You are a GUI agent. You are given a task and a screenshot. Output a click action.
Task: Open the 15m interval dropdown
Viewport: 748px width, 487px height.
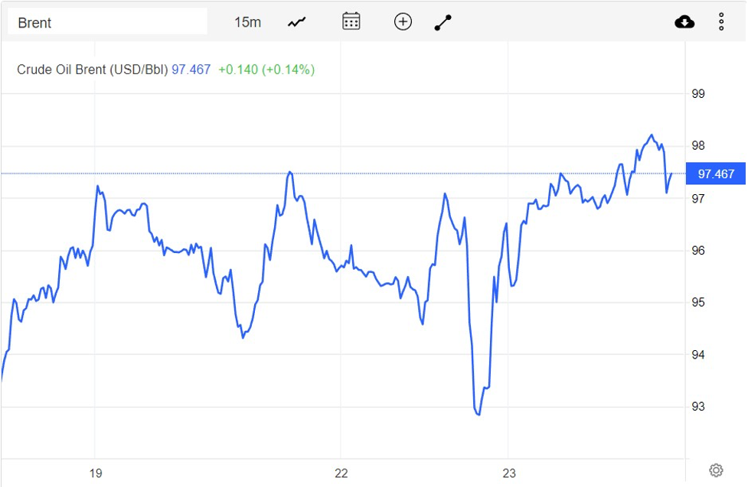pyautogui.click(x=247, y=22)
